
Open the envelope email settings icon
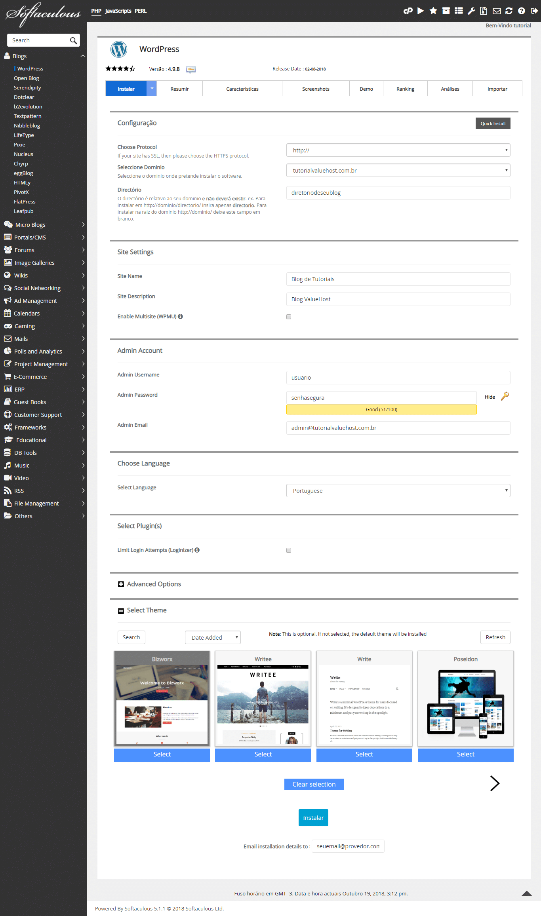click(497, 11)
